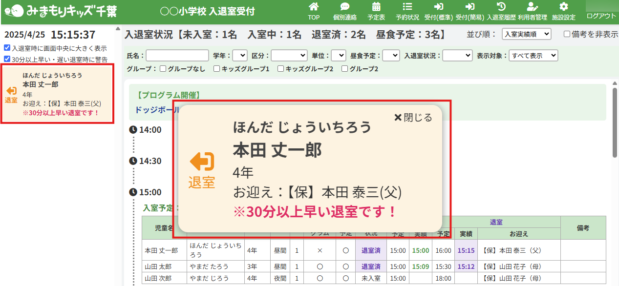Close the popup with 閉じる
The height and width of the screenshot is (286, 619).
[x=413, y=118]
